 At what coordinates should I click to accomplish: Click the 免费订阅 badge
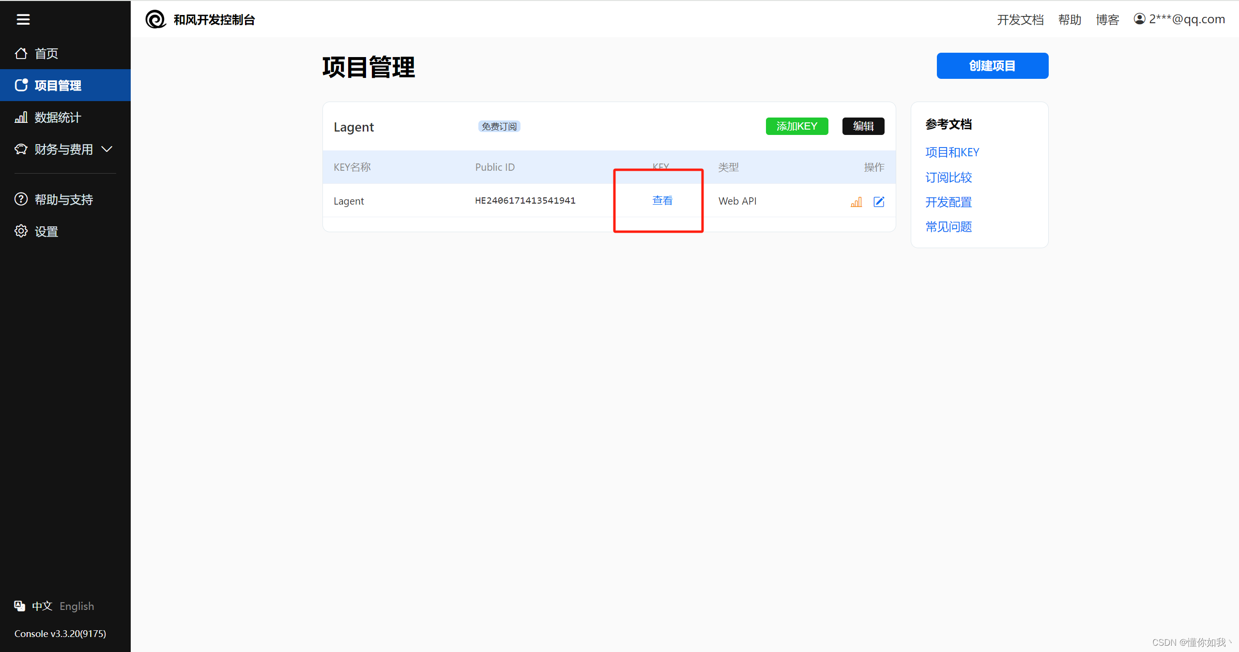tap(499, 126)
